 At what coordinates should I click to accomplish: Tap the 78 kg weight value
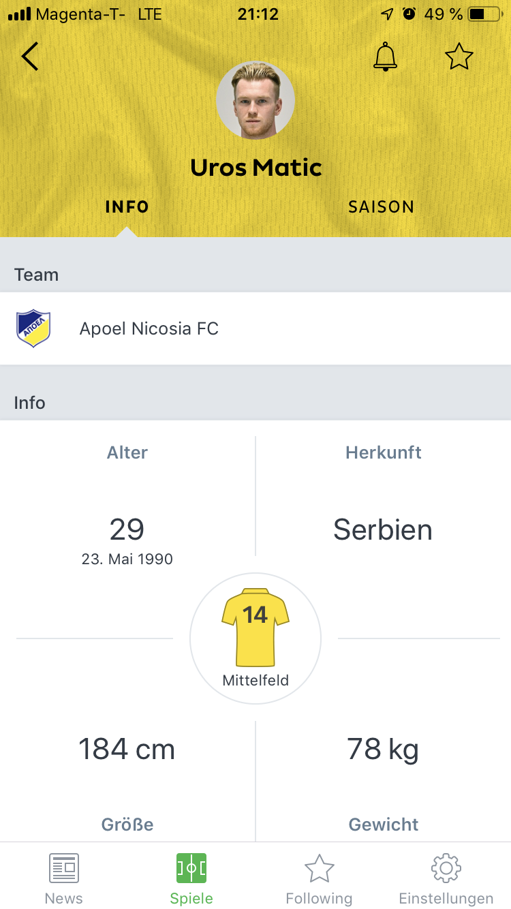click(383, 750)
